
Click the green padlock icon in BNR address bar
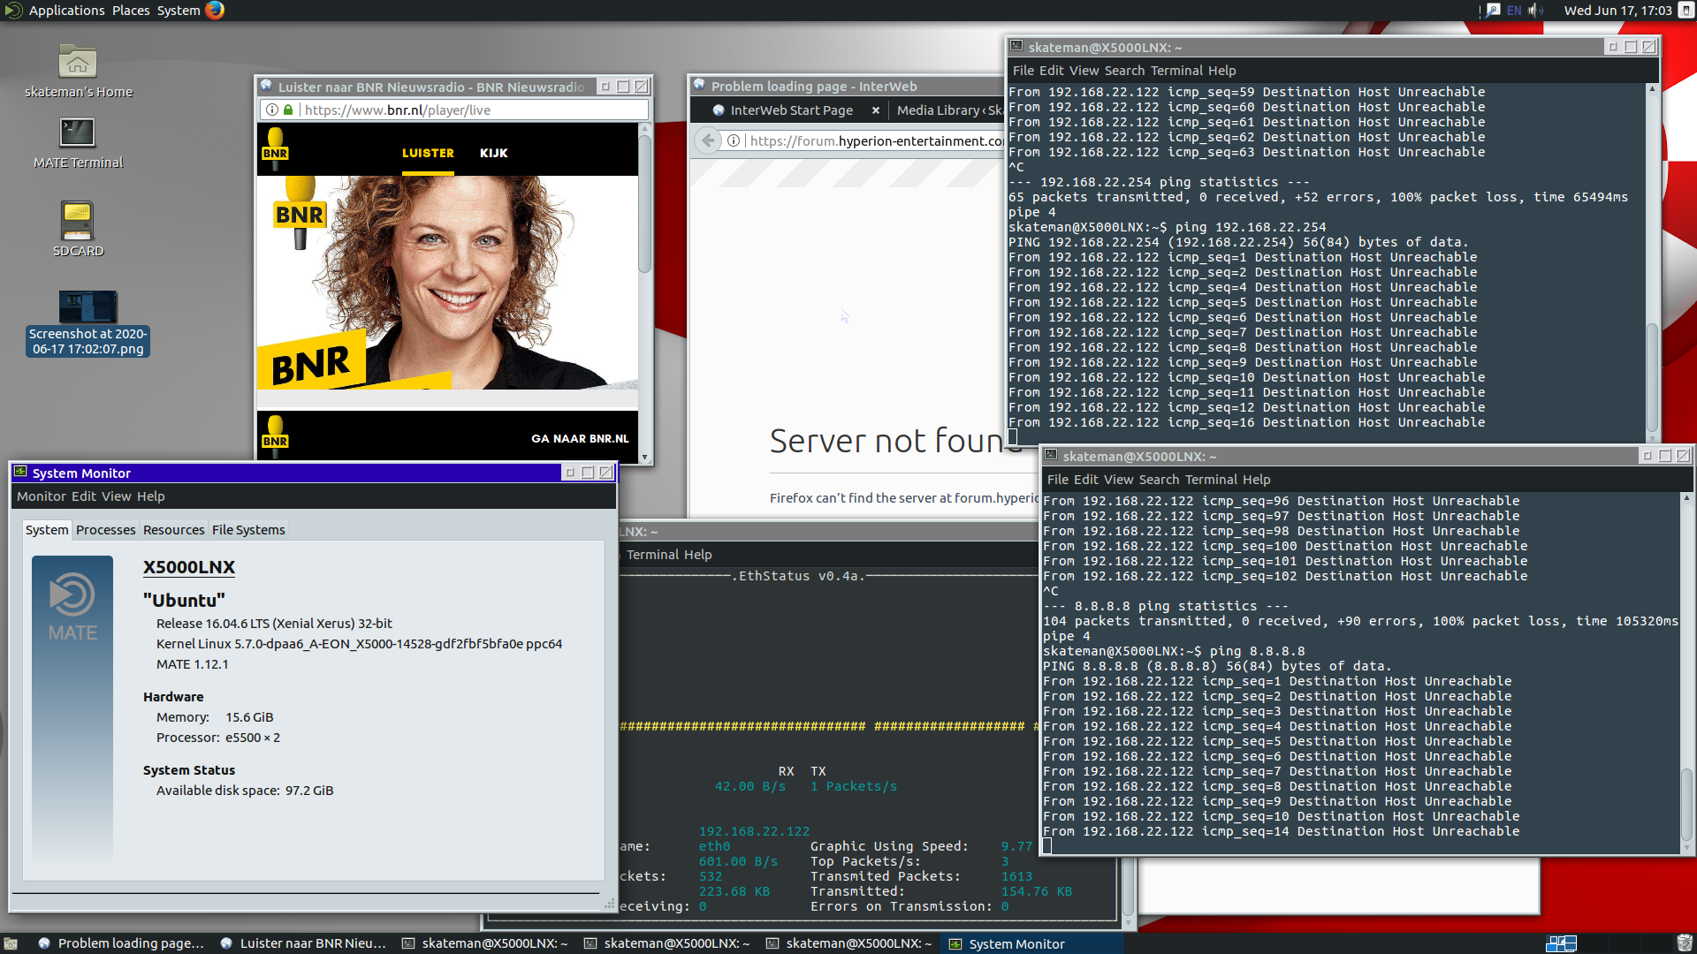[288, 110]
